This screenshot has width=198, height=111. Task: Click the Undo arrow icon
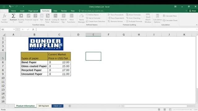point(10,6)
